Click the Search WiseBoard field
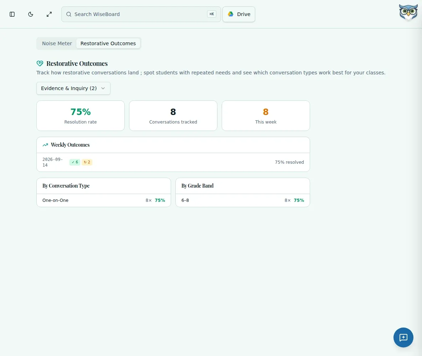The height and width of the screenshot is (356, 422). (x=141, y=14)
